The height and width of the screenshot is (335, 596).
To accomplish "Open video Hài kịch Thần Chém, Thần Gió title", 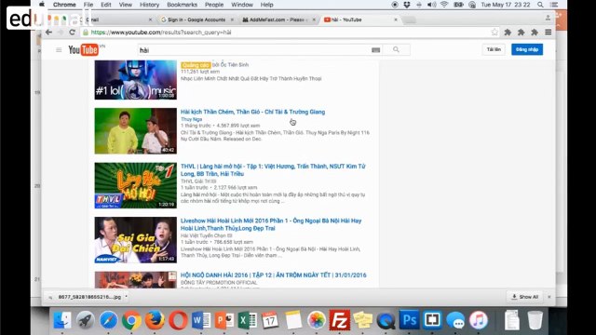I will tap(252, 112).
